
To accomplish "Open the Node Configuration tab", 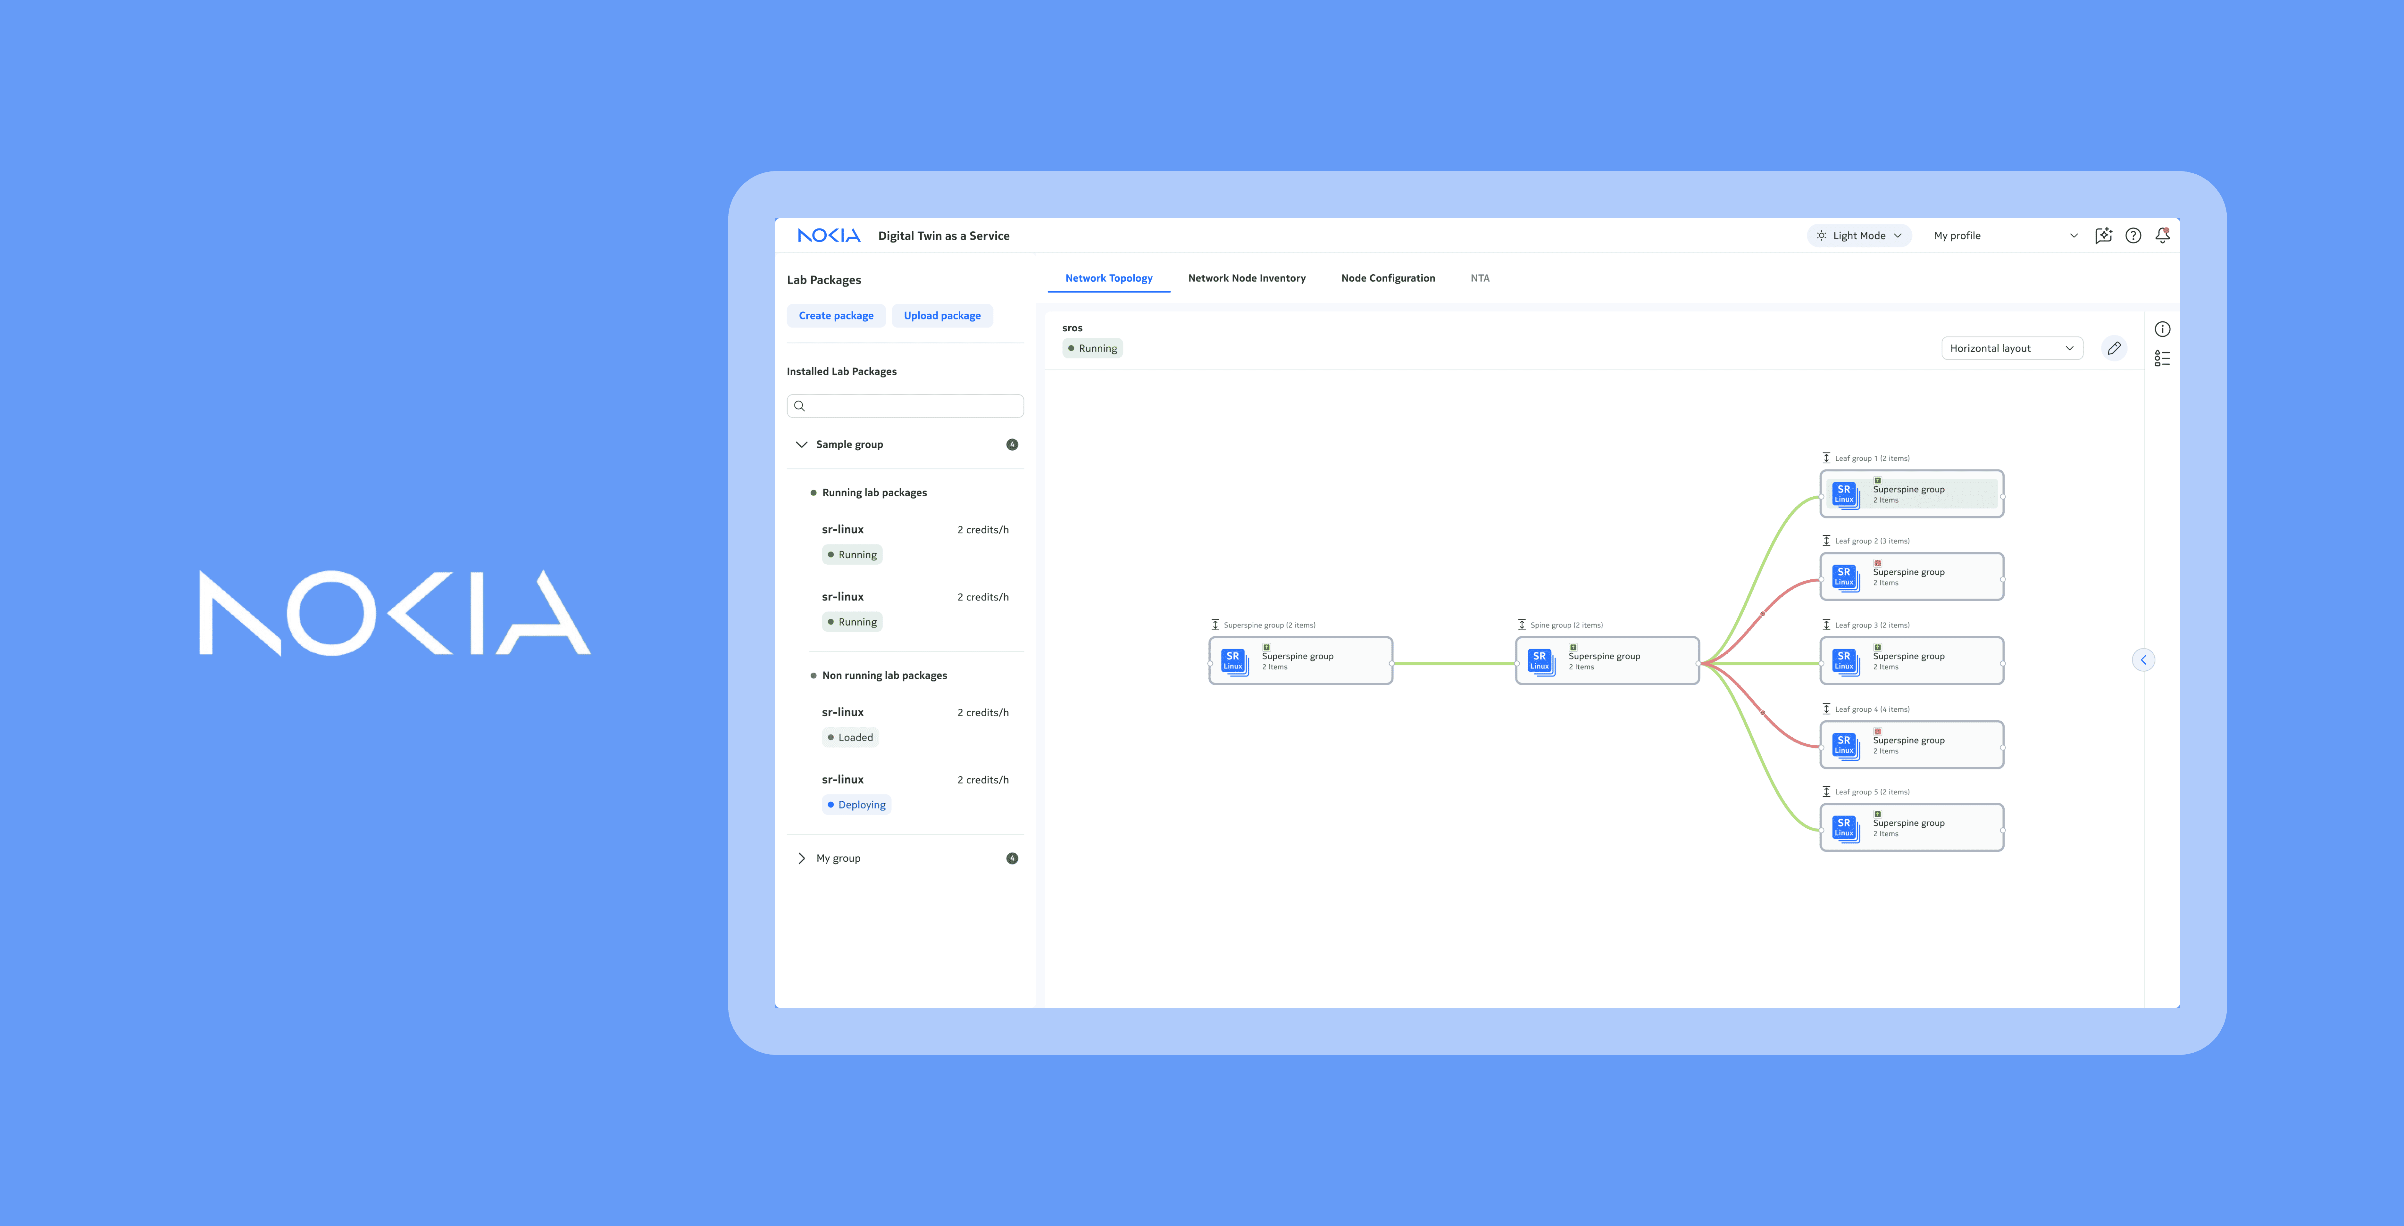I will point(1388,278).
